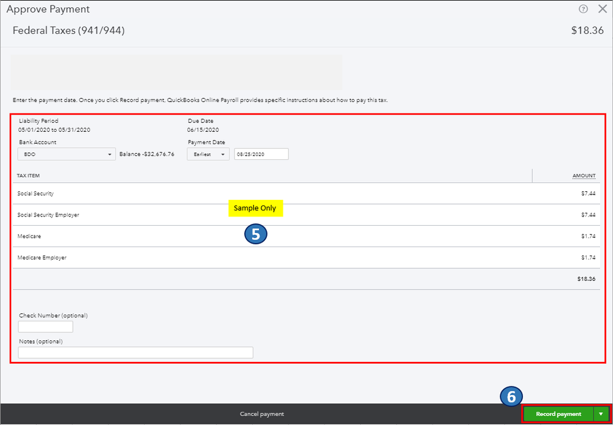Open the Payment Date Earliest dropdown

(208, 155)
